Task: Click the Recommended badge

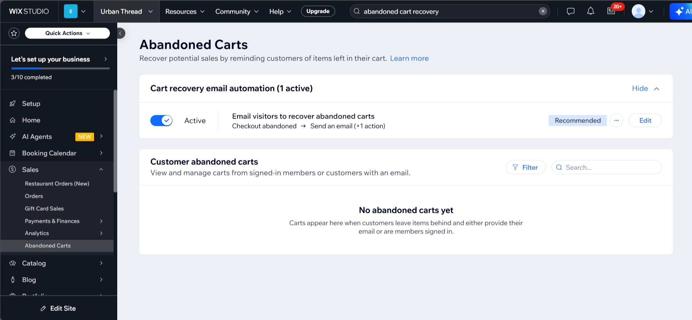Action: [x=577, y=120]
